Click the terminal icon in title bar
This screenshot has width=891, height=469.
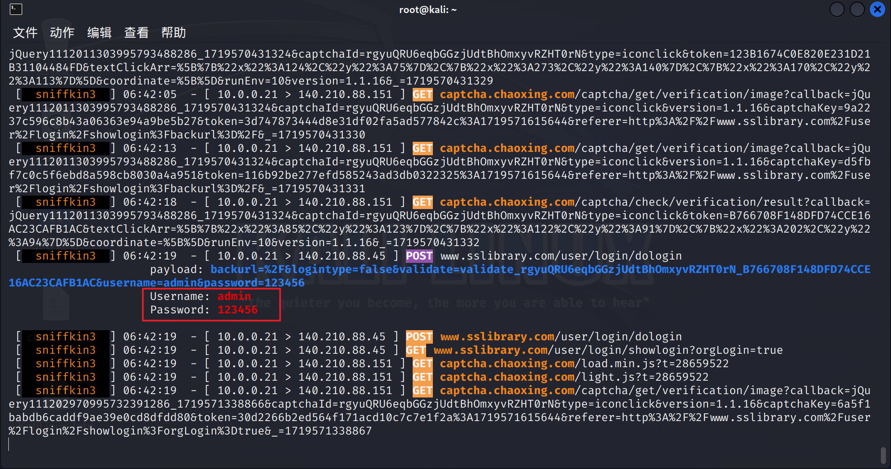pos(16,9)
